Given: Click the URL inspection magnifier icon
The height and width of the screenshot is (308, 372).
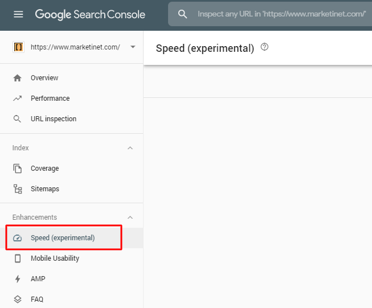Looking at the screenshot, I should (17, 119).
